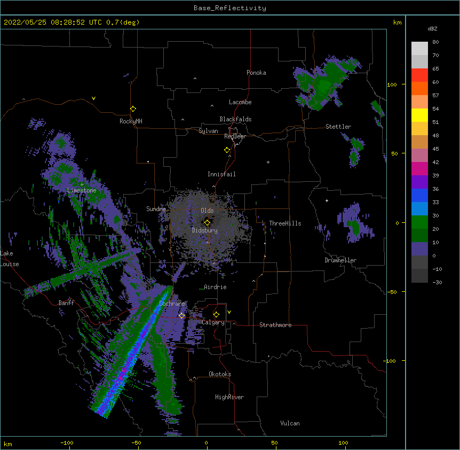Click the 0 tick label on the bottom axis

(206, 443)
